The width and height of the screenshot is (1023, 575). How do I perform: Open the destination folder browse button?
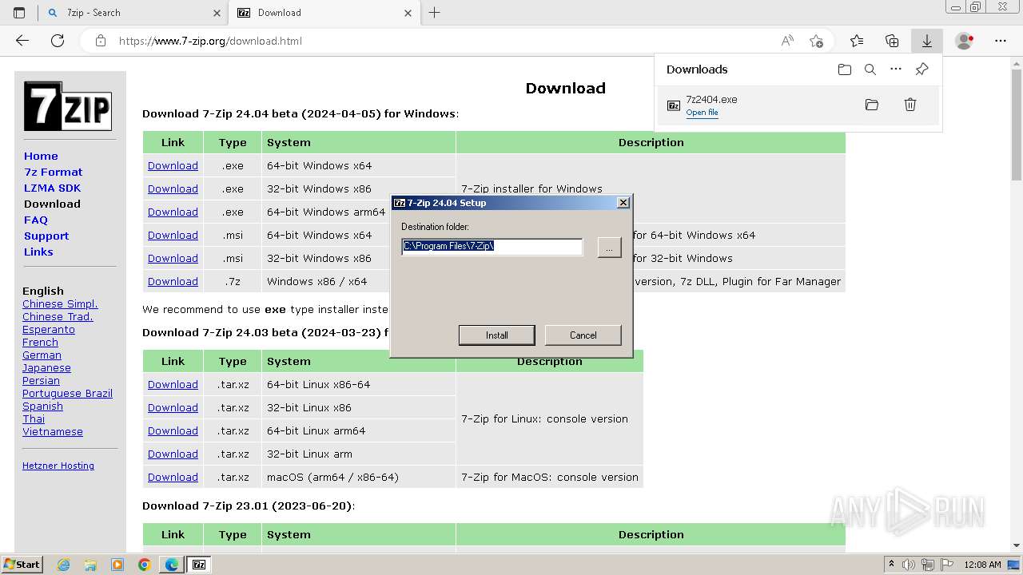[x=609, y=248]
